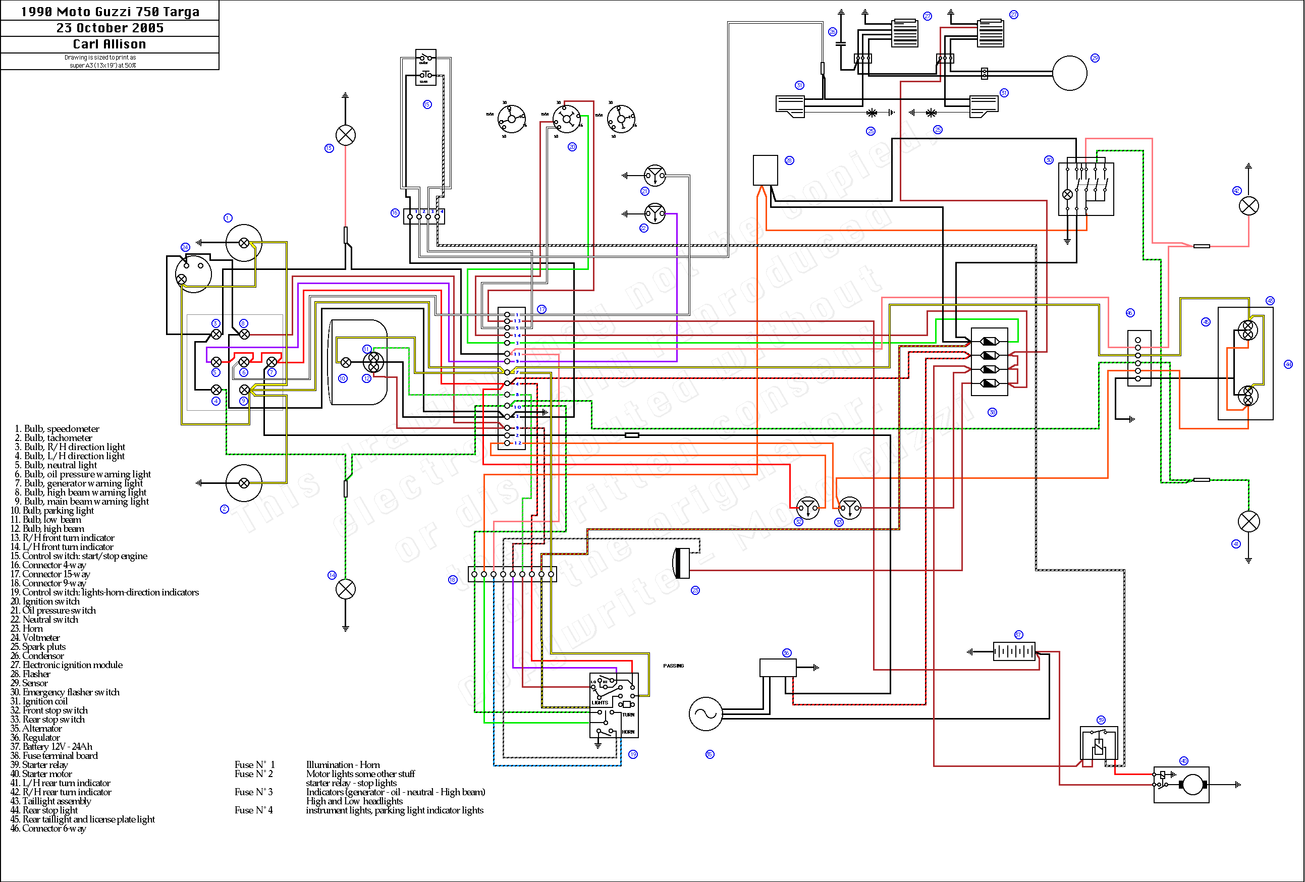
Task: Click legend entry '19. Control switch: lights-horn-direction indicators'
Action: tap(105, 592)
